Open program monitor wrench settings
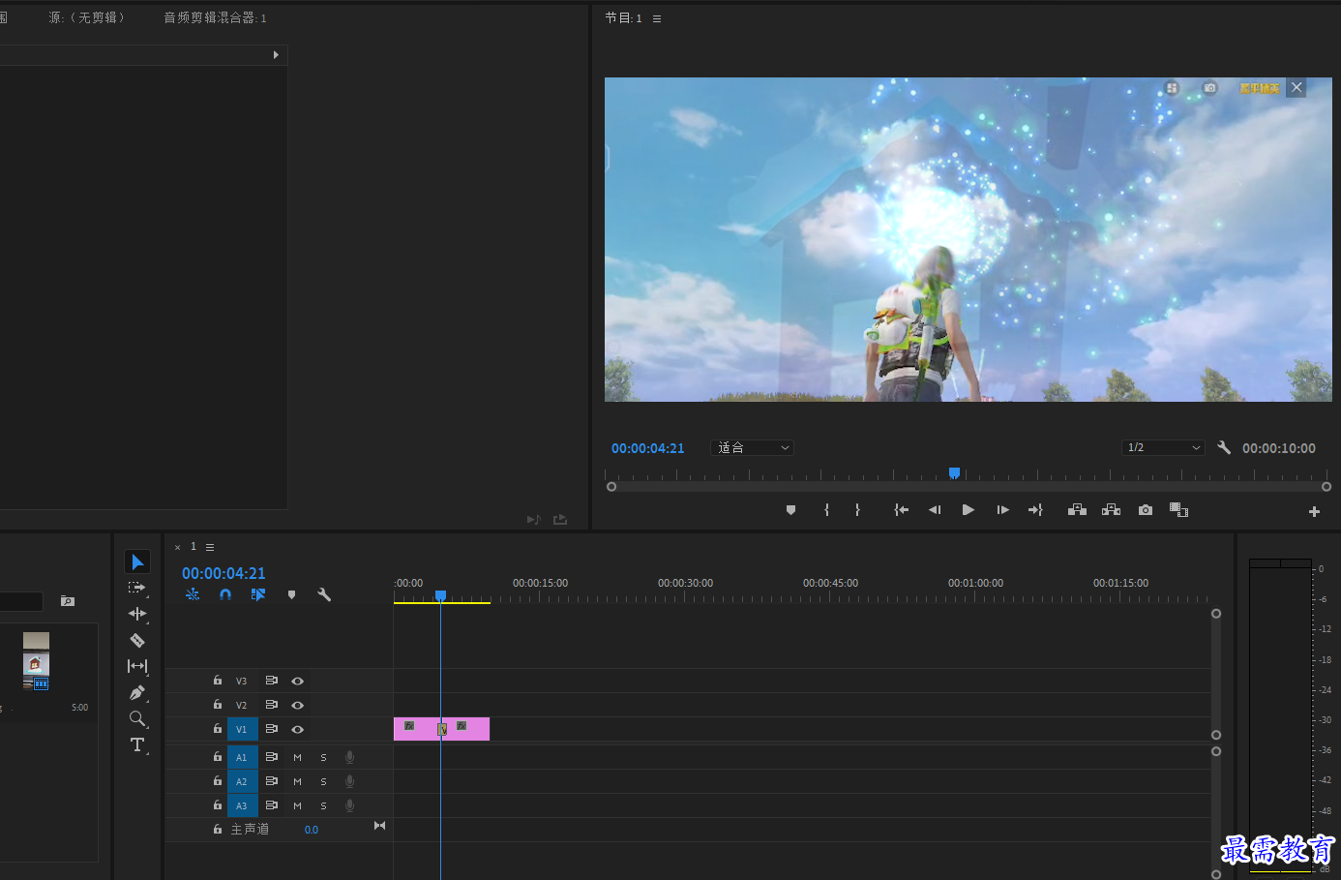 click(x=1224, y=447)
